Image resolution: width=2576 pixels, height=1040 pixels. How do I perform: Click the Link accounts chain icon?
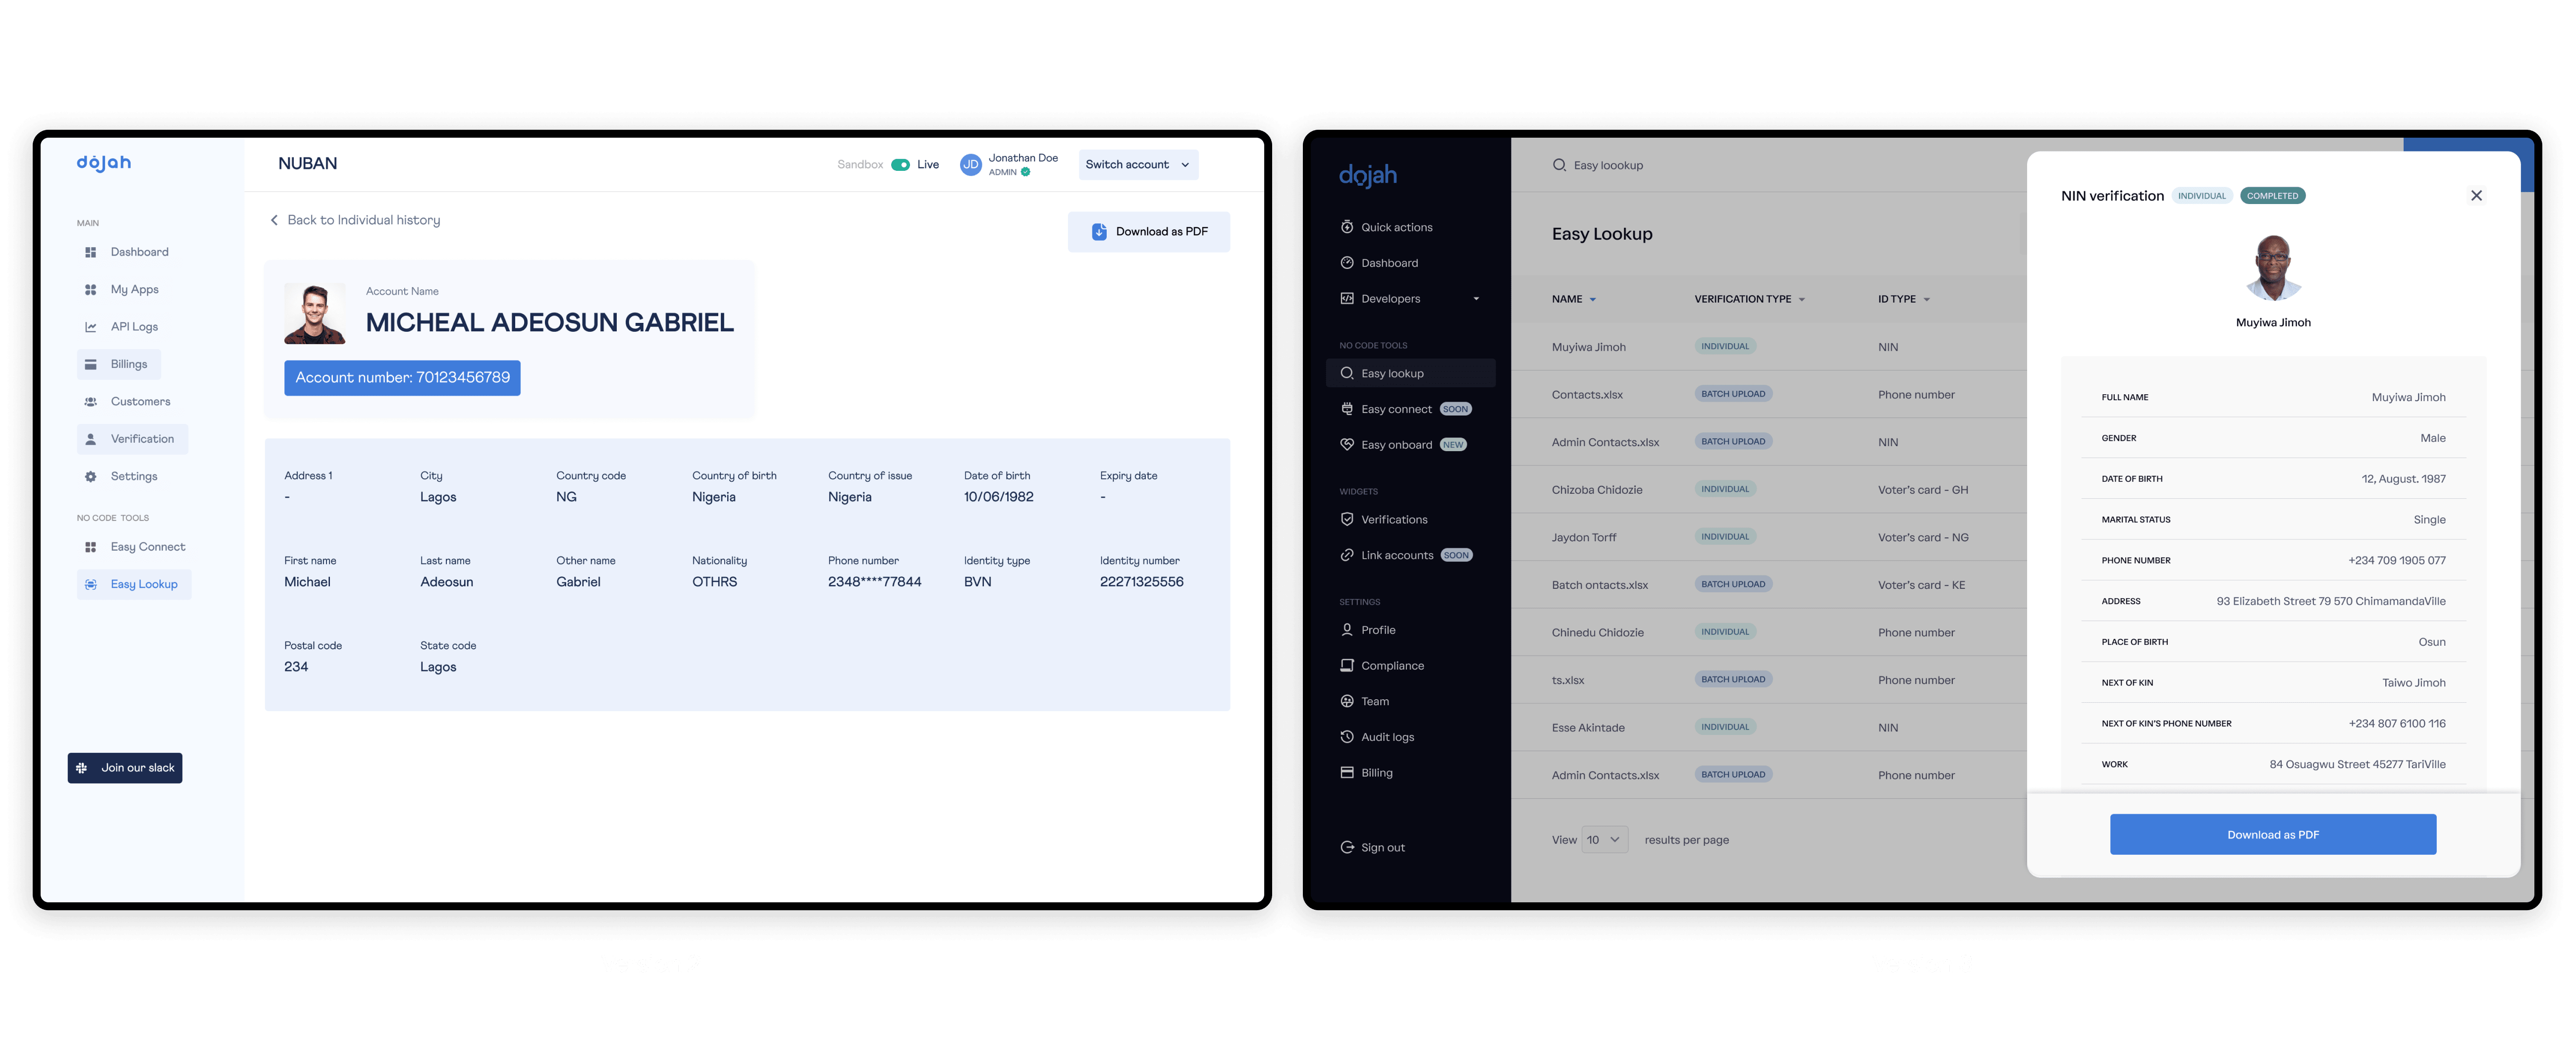pos(1347,555)
